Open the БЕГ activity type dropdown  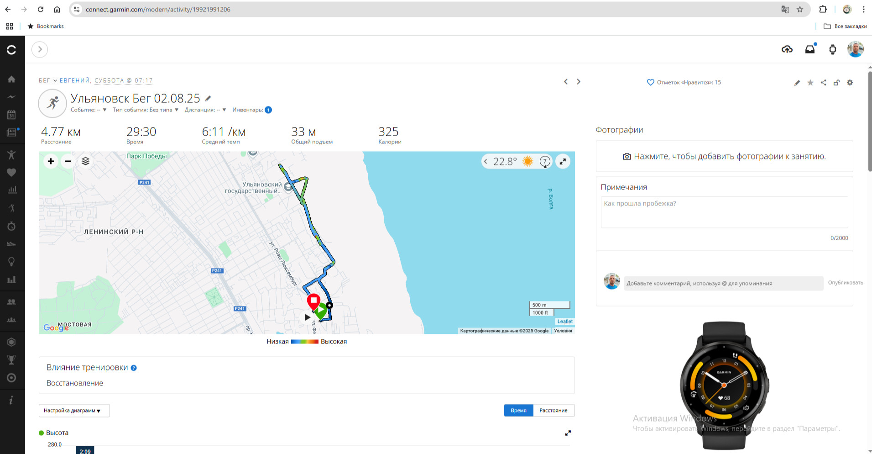coord(47,80)
